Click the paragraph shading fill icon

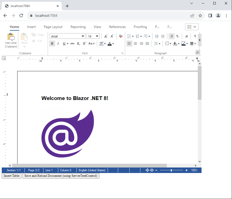click(x=175, y=43)
